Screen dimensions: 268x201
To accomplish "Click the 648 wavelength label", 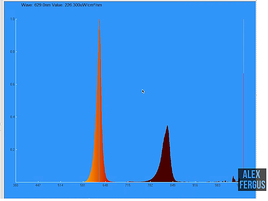I will [x=105, y=185].
